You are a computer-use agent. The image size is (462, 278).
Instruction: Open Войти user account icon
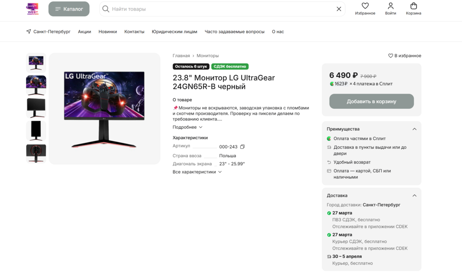390,9
